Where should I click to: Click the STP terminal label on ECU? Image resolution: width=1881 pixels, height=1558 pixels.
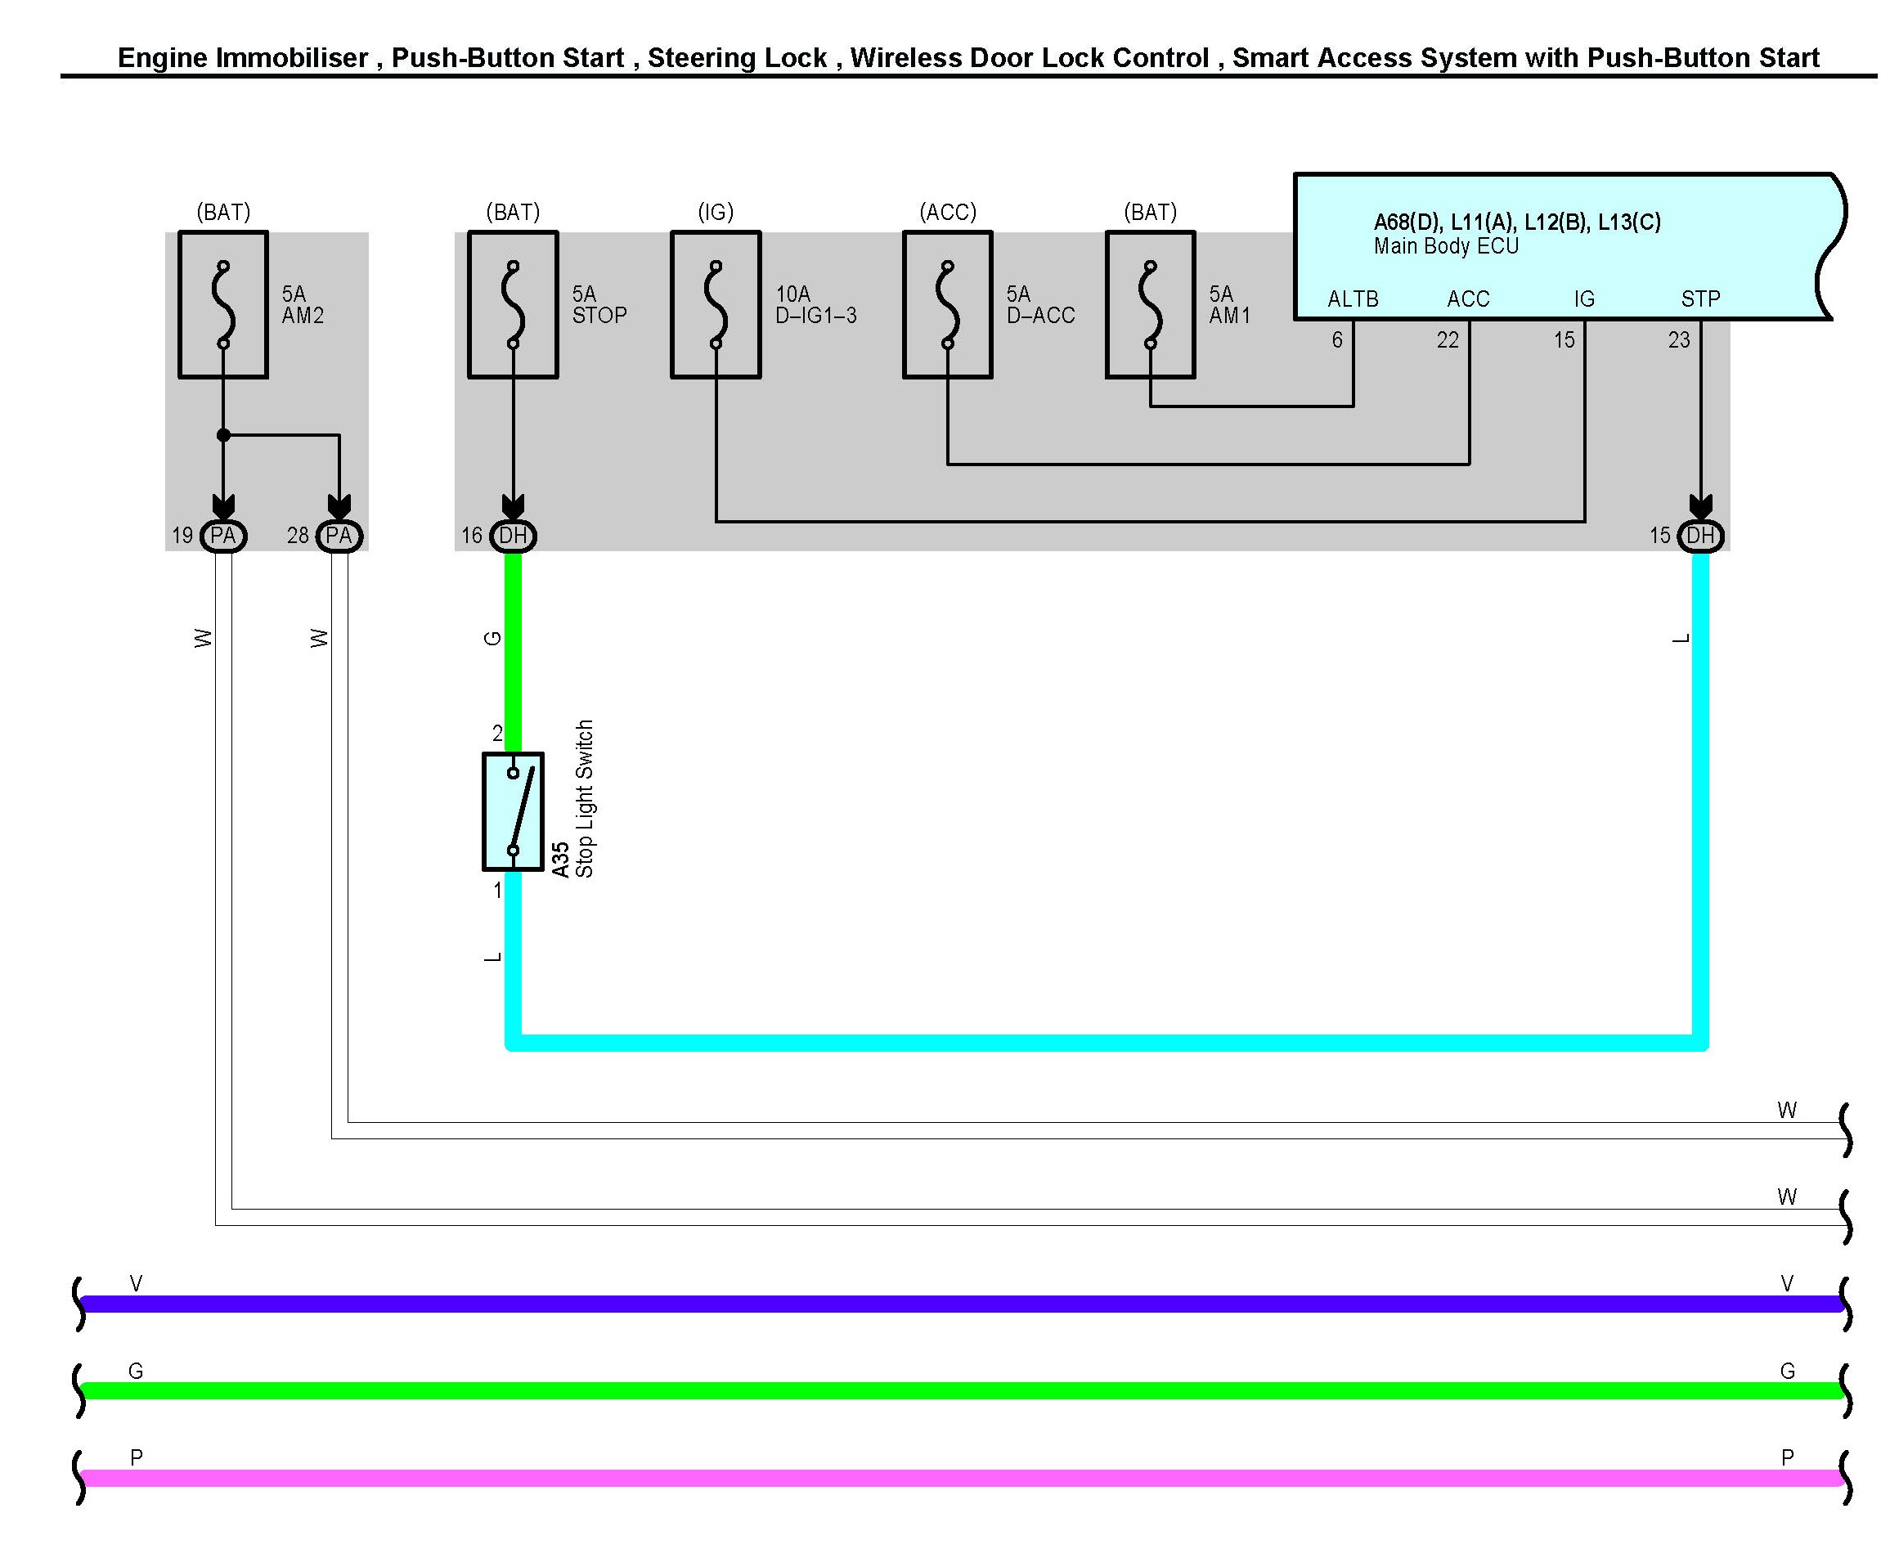(x=1700, y=299)
